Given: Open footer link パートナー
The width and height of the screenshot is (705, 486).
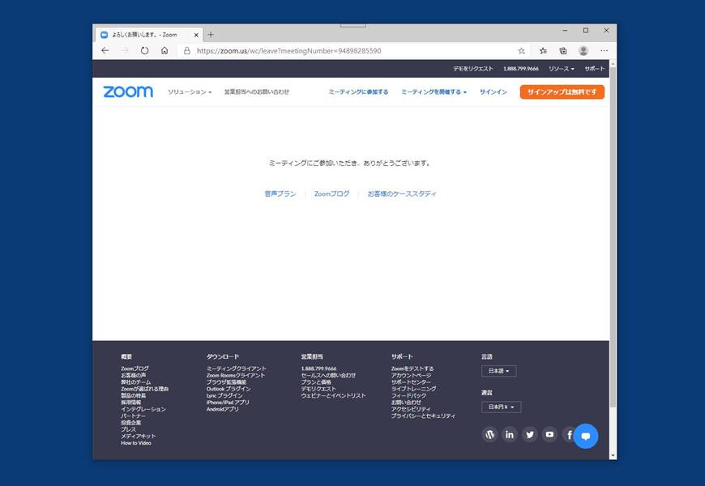Looking at the screenshot, I should (133, 416).
